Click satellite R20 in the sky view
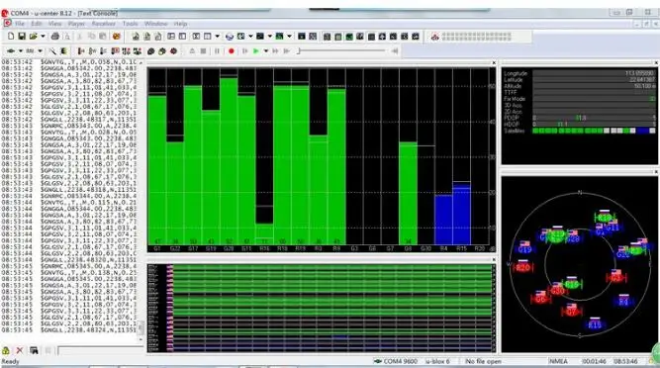Viewport: 660px width, 368px height. tap(522, 267)
